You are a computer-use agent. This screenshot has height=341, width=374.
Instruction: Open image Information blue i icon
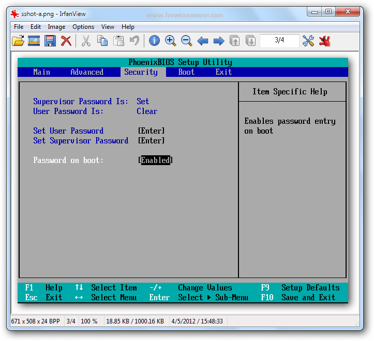[154, 41]
